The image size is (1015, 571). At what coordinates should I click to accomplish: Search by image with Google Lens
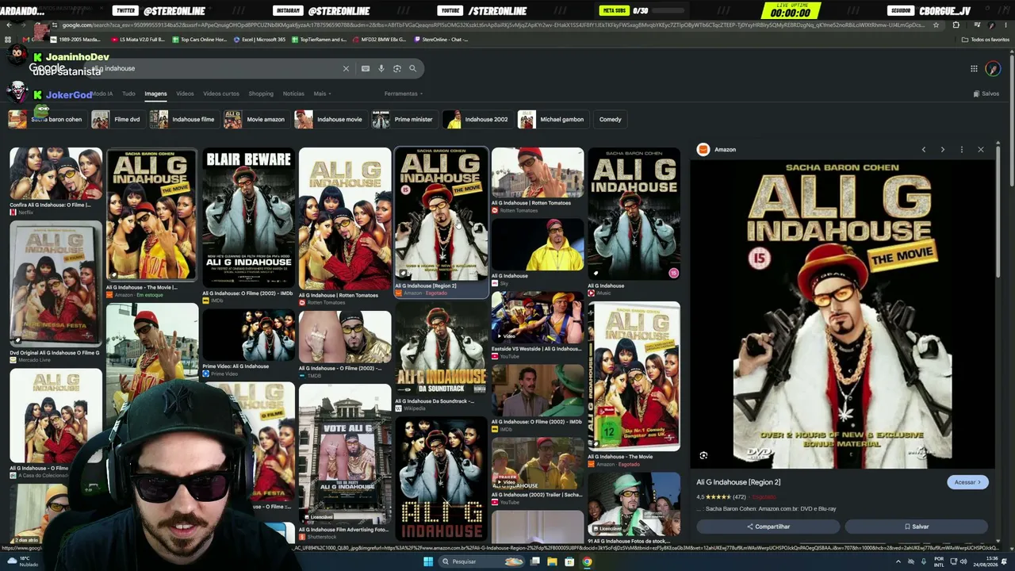pos(397,69)
